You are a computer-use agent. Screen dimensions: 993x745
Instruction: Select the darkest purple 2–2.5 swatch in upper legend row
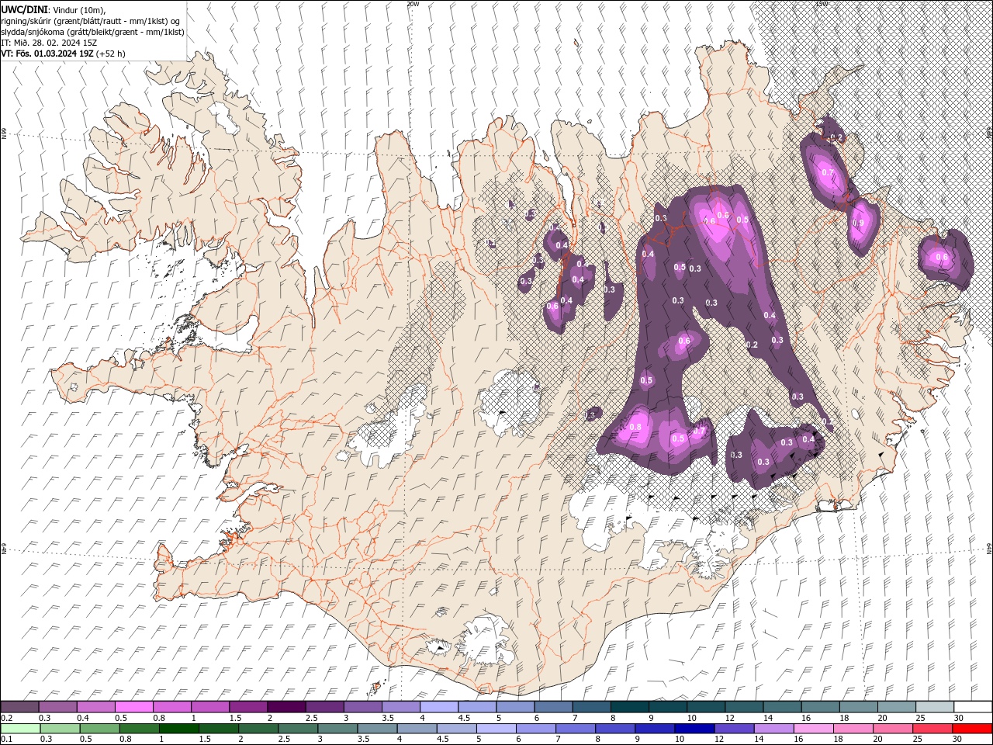pos(286,707)
